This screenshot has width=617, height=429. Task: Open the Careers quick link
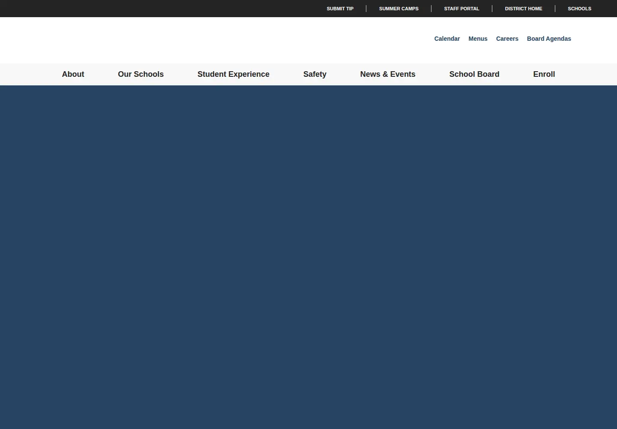coord(507,39)
